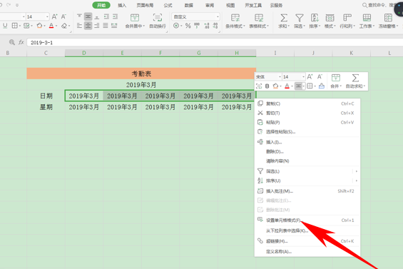Click the Thousands separator icon
Viewport: 403px width, 269px height.
(197, 26)
